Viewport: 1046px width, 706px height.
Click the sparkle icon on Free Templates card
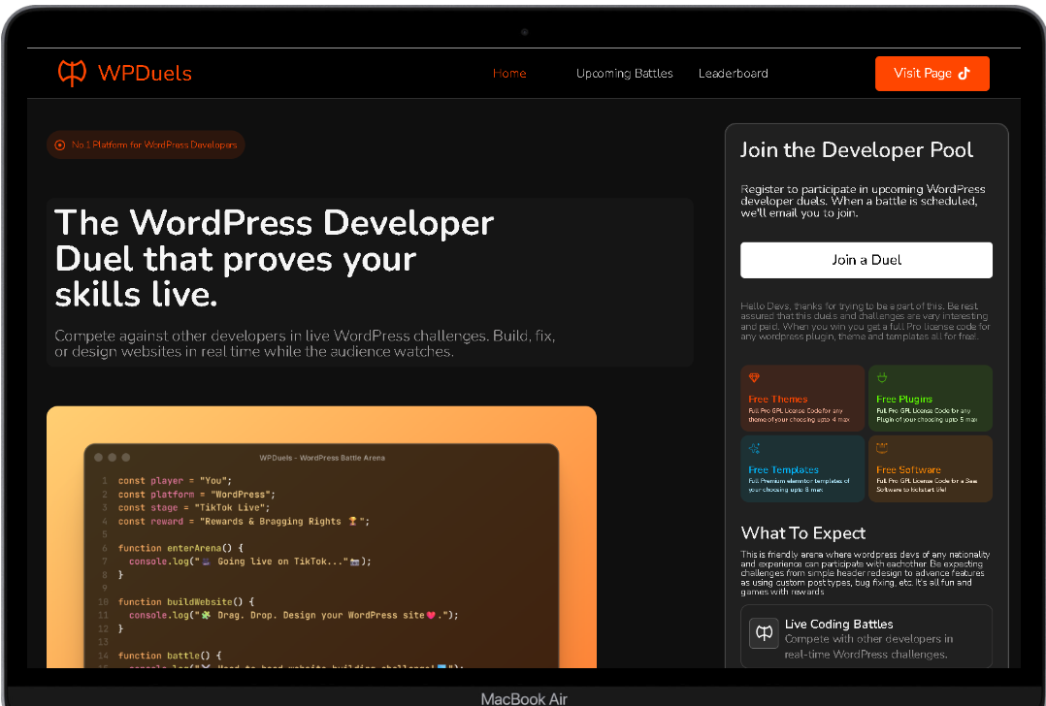(754, 449)
